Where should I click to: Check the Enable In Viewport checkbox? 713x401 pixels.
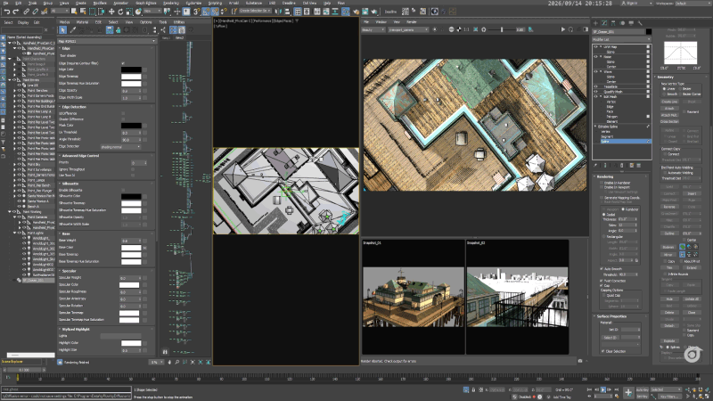[602, 187]
